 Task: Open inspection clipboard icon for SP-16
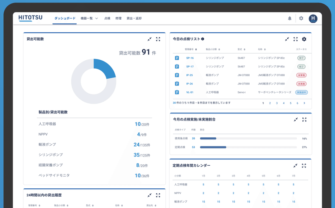click(177, 58)
